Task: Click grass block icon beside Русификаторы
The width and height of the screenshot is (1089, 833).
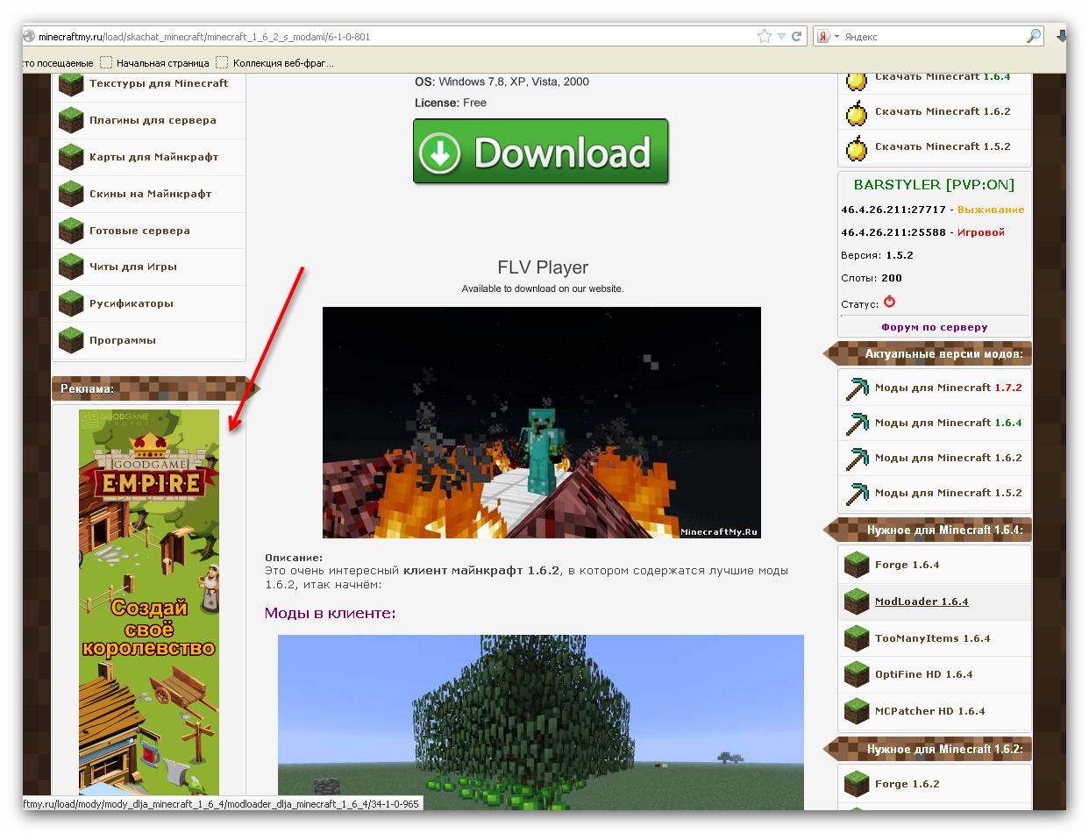Action: [x=70, y=303]
